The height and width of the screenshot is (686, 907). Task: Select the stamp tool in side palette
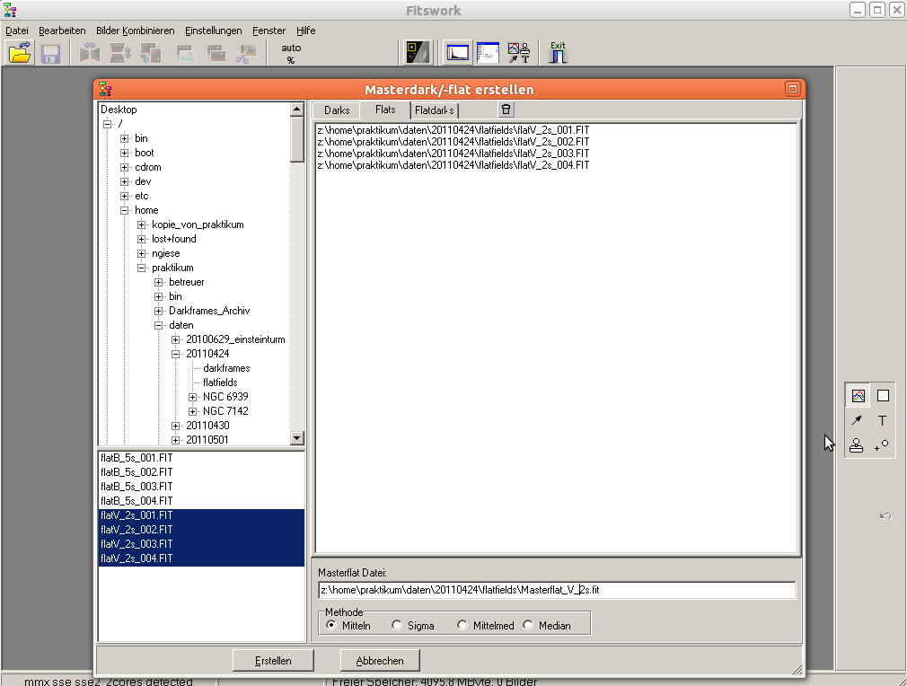(857, 445)
